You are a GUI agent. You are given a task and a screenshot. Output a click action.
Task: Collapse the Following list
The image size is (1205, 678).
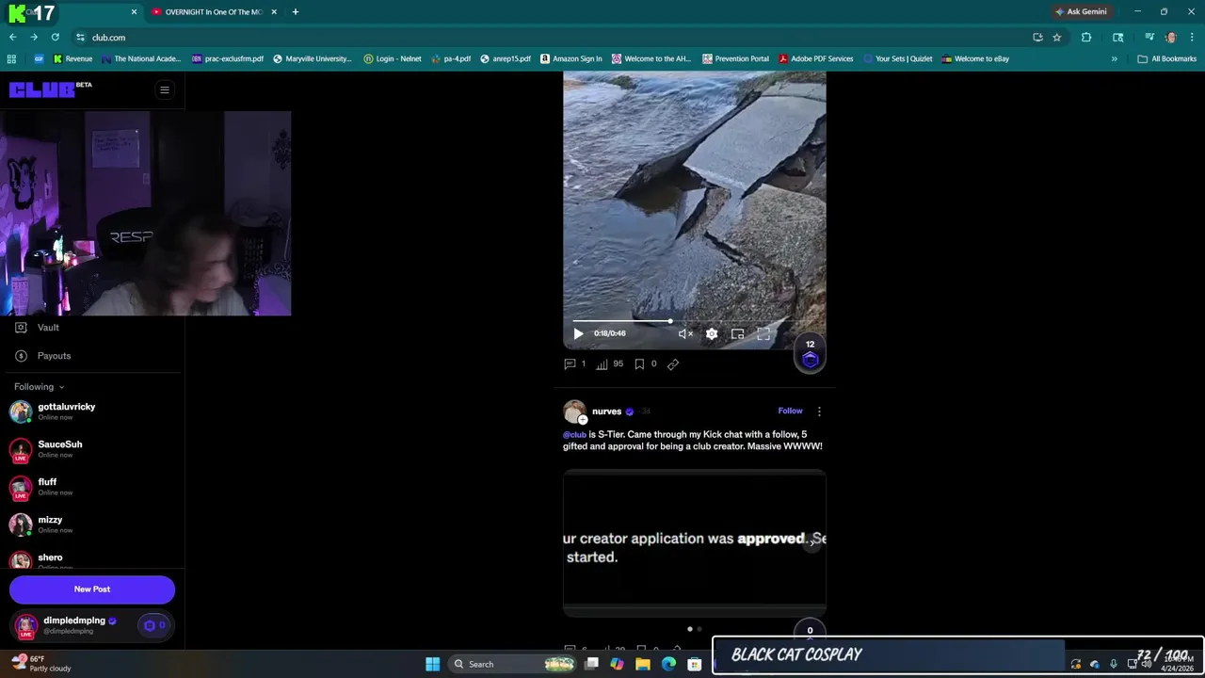tap(40, 386)
